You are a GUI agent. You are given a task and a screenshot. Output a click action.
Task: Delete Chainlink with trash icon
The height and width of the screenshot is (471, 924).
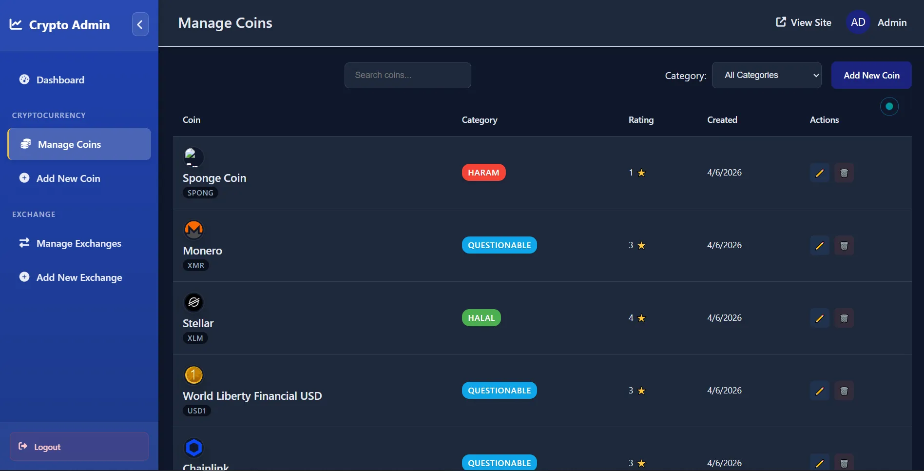844,463
